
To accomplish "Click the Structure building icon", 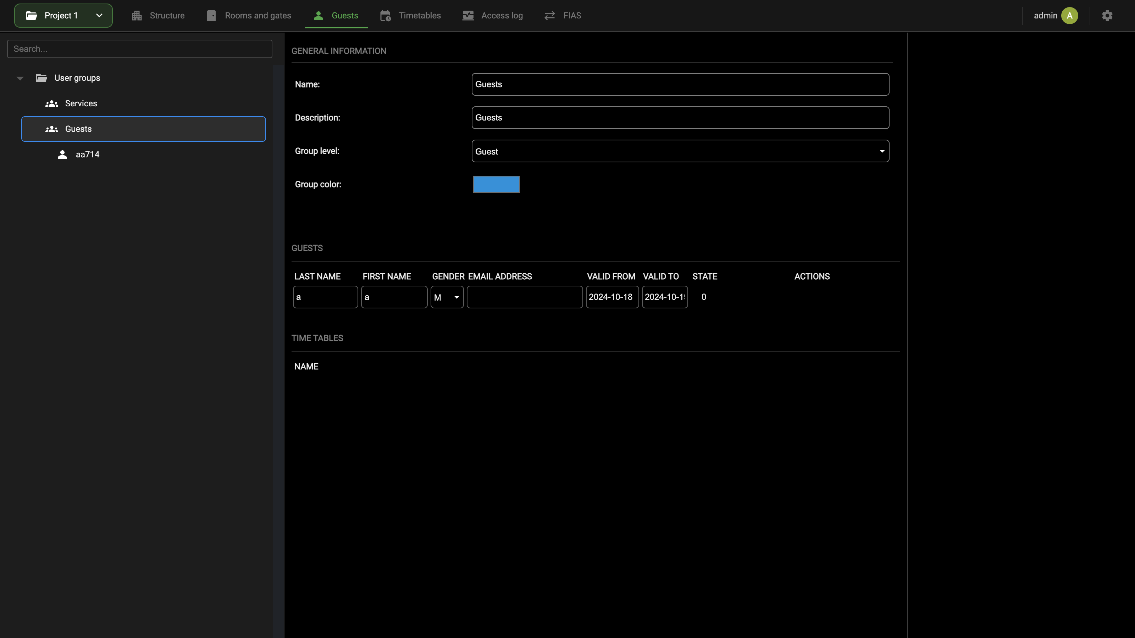I will (137, 16).
